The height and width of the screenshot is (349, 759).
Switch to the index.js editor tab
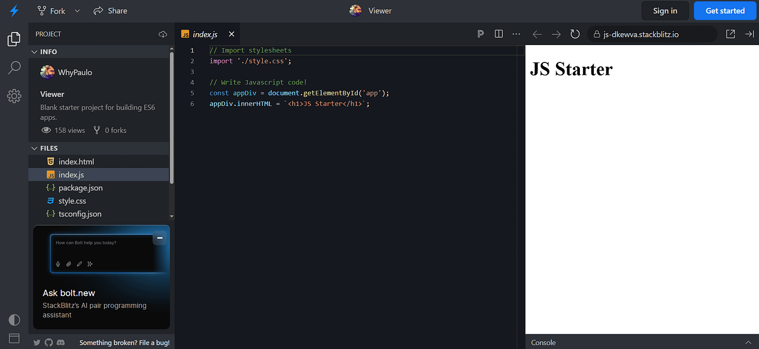coord(205,34)
